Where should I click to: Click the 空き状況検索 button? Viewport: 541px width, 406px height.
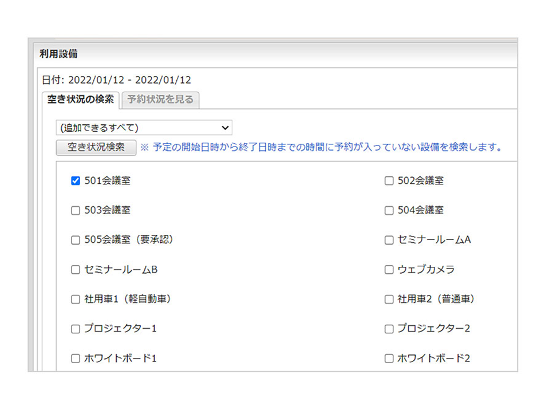pyautogui.click(x=96, y=147)
